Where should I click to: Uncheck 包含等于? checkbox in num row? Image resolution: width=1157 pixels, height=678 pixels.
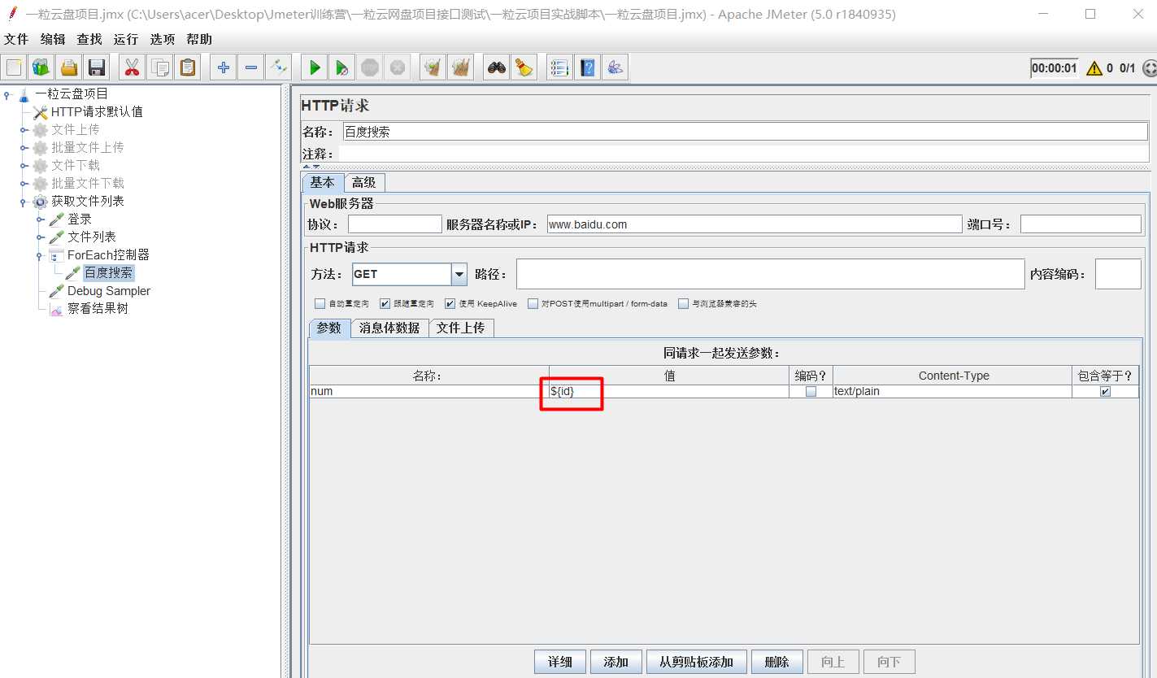(x=1105, y=391)
